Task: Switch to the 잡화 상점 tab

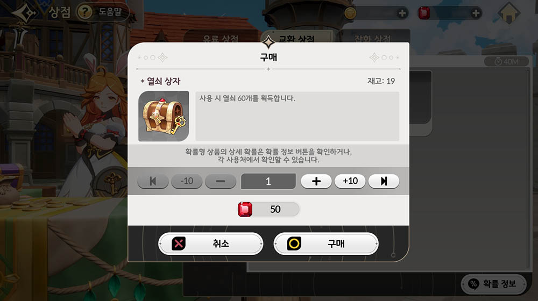Action: (373, 37)
